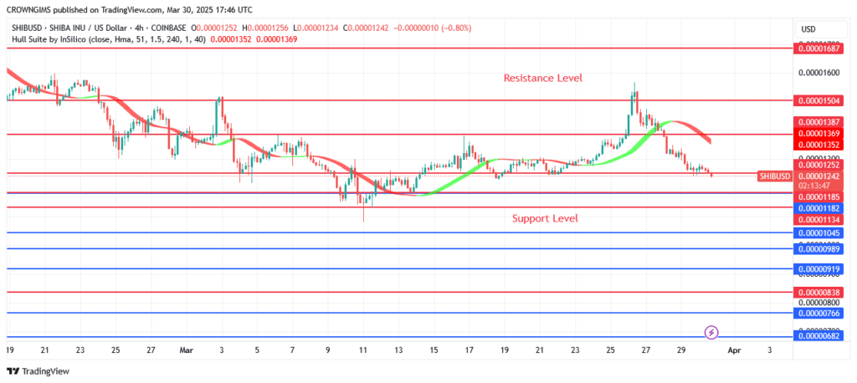Click the SHIBA INU / US Dollar title
Viewport: 857px width, 383px height.
click(x=85, y=28)
